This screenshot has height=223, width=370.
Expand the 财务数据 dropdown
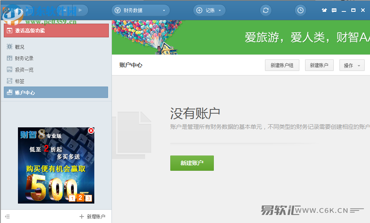click(x=141, y=10)
